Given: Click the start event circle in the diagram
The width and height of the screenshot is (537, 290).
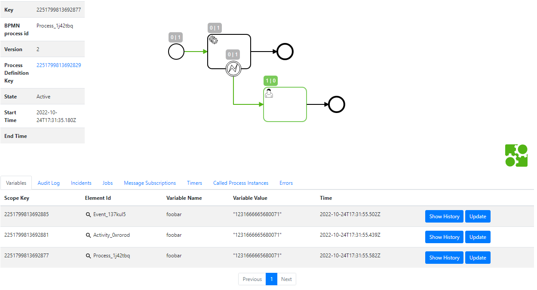Looking at the screenshot, I should [176, 51].
